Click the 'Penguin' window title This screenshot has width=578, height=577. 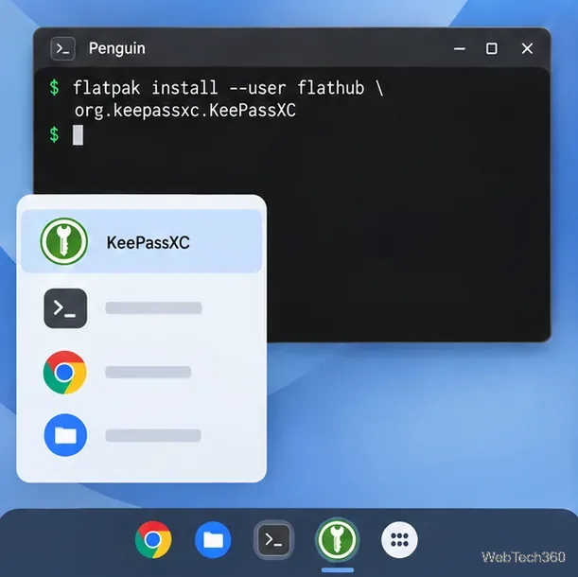[x=117, y=48]
